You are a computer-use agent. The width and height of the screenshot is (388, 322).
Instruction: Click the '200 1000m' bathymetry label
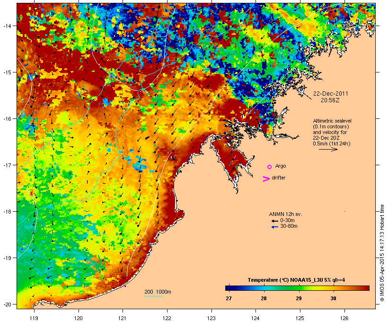click(158, 292)
